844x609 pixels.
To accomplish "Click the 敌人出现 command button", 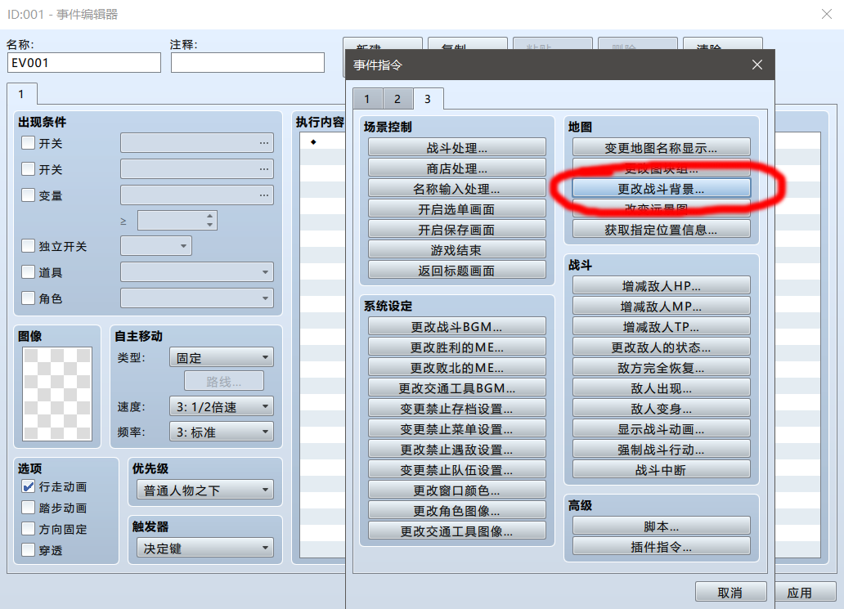I will (661, 387).
